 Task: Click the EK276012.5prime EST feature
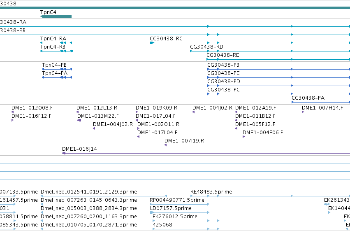point(186,221)
